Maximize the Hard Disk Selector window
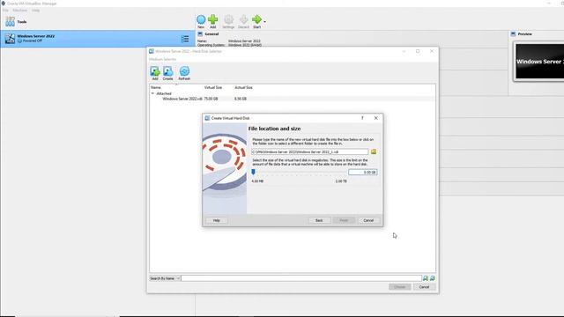Viewport: 564px width, 317px height. [418, 51]
